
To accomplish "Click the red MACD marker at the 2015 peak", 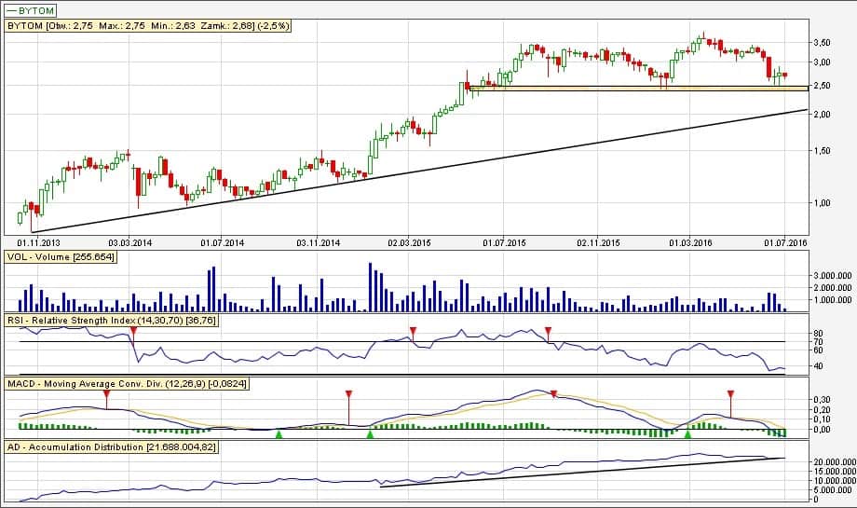I will point(554,394).
